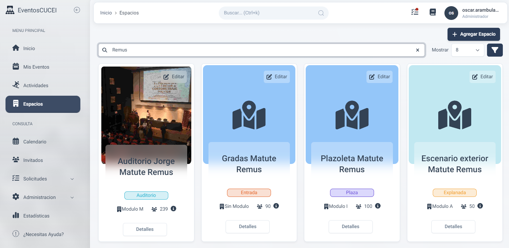Screen dimensions: 509x248
Task: Edit the Escenario exterior Matute Remus space
Action: point(482,77)
